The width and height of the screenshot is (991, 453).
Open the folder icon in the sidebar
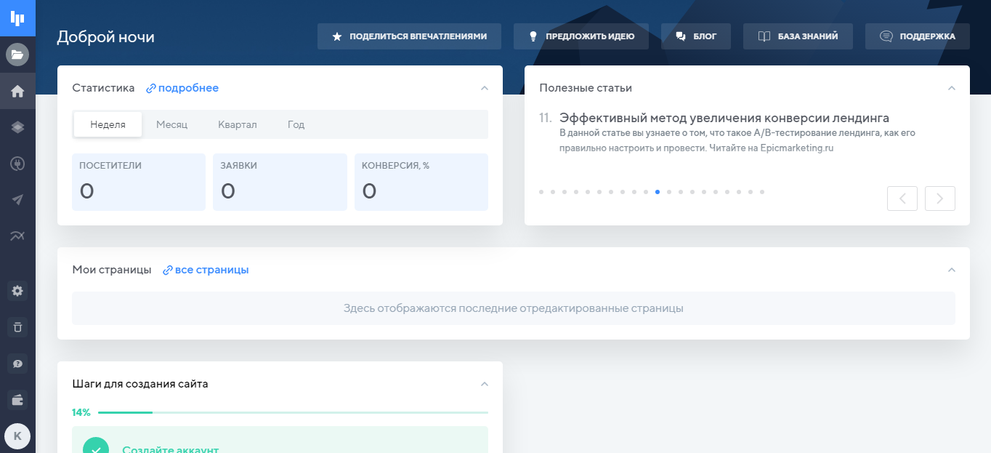point(17,55)
